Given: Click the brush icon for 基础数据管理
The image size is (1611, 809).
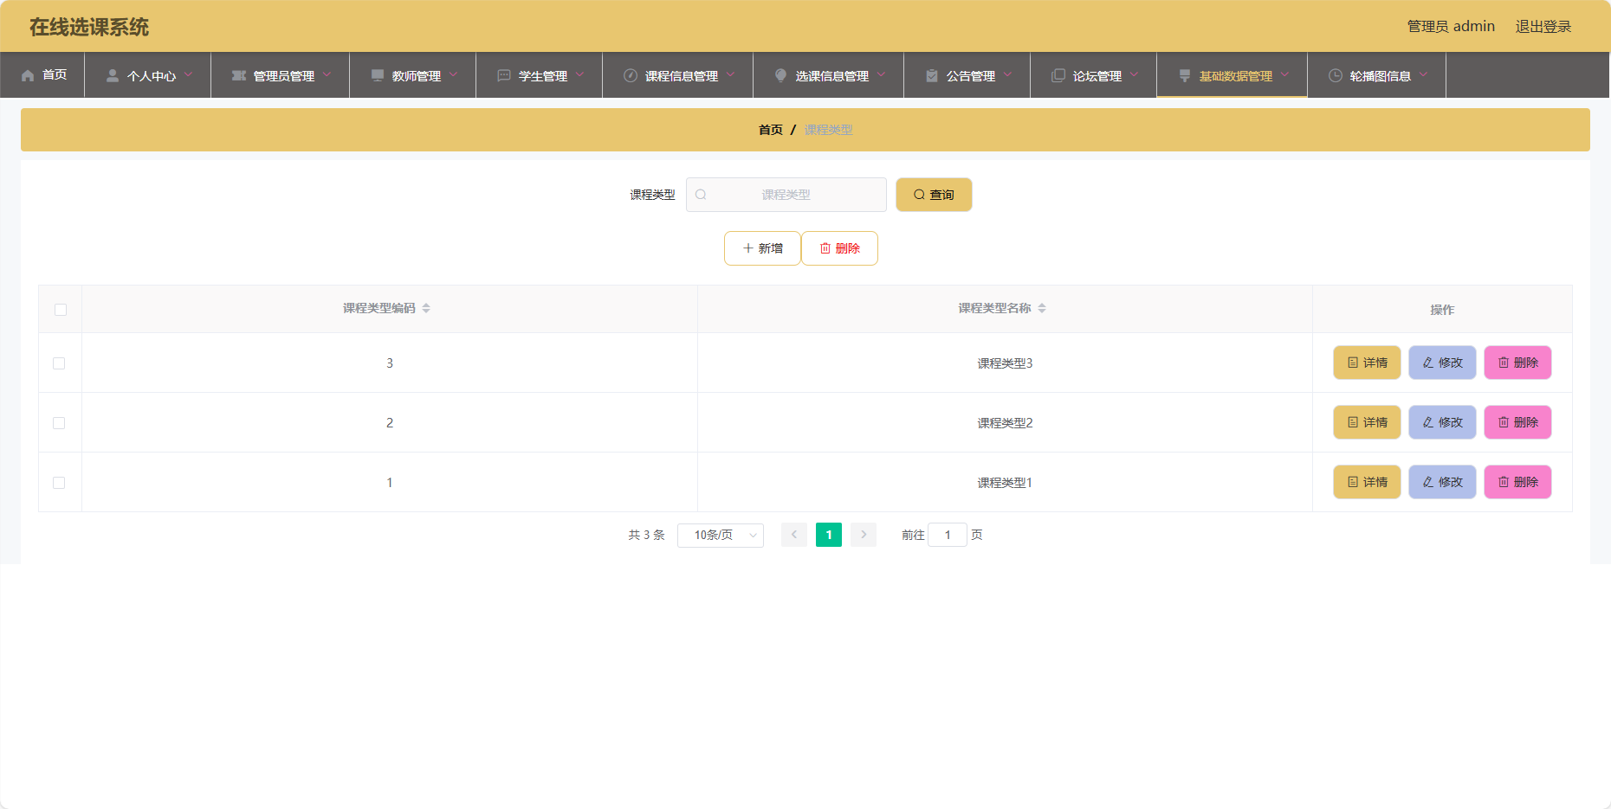Looking at the screenshot, I should click(1185, 75).
